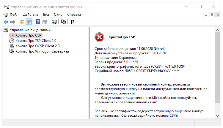
Task: Restore the inner MDI child window
Action: point(212,14)
